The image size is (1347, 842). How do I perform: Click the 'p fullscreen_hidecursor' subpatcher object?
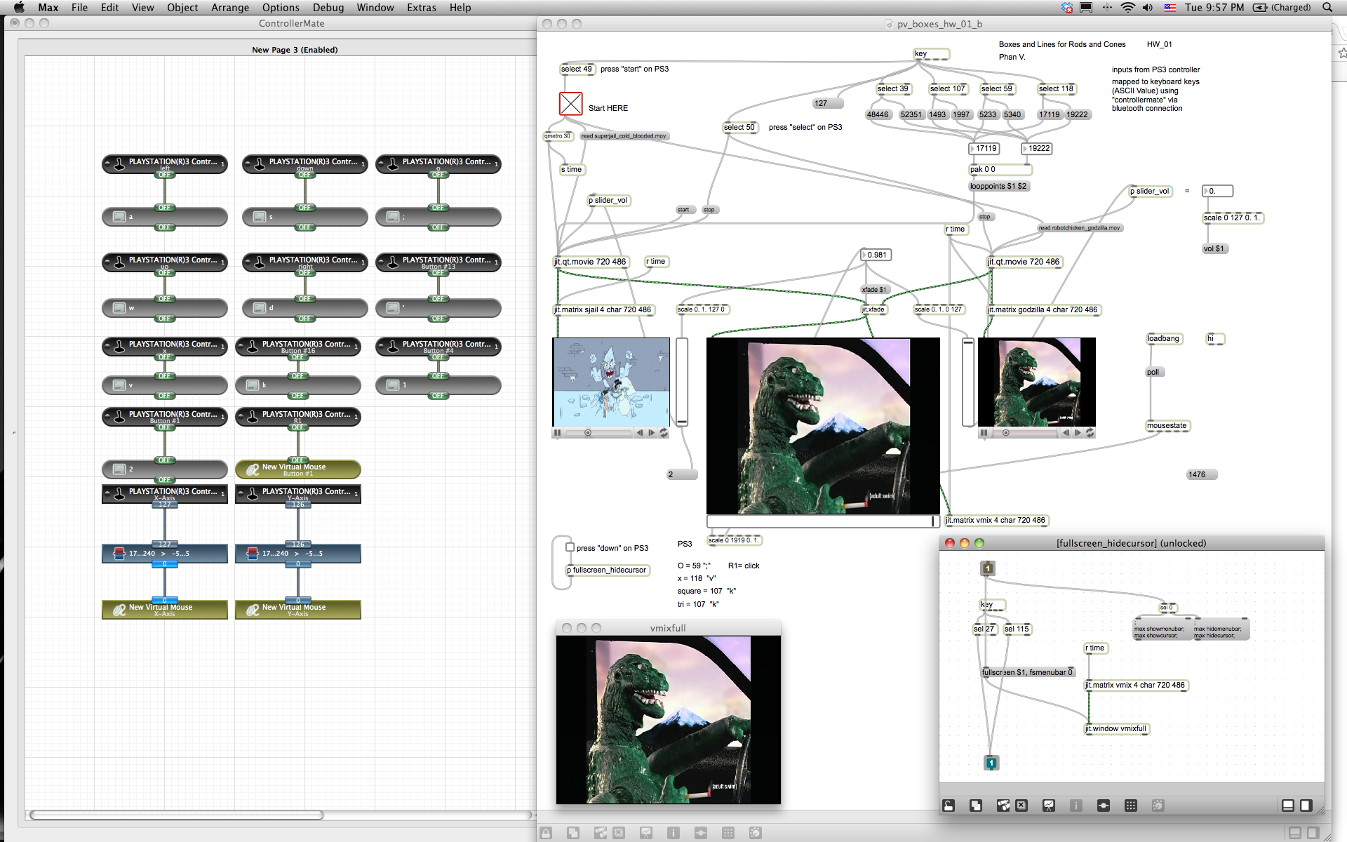(x=608, y=570)
